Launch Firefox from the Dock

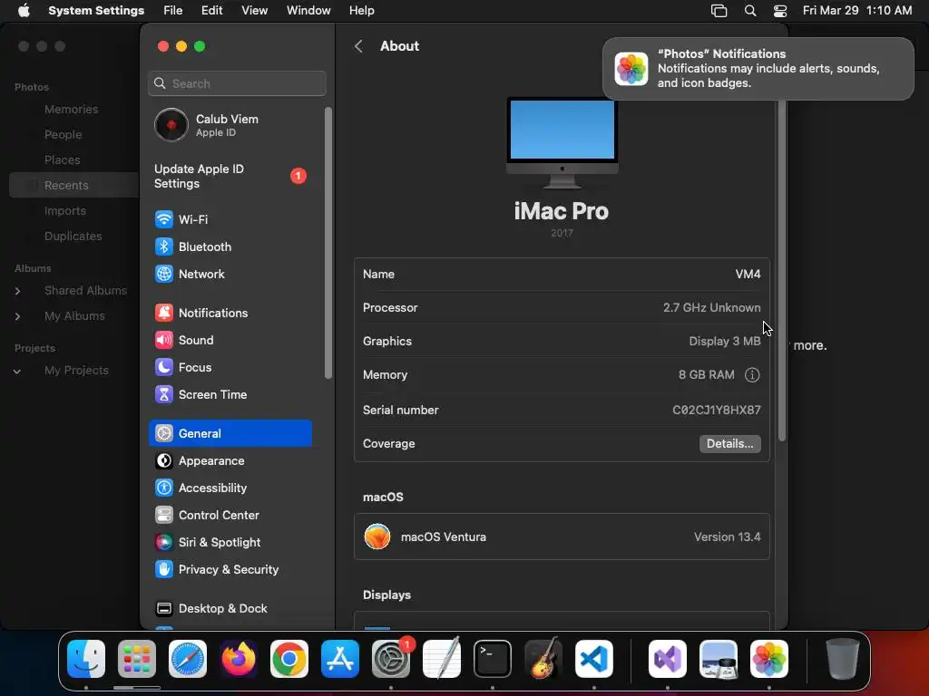click(x=239, y=659)
